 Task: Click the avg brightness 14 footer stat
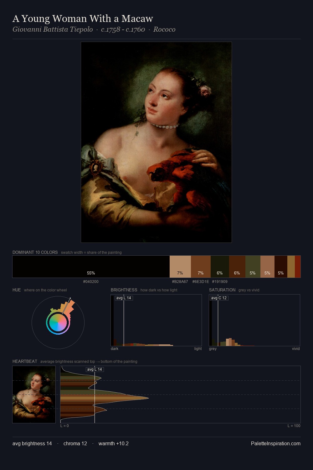[32, 444]
